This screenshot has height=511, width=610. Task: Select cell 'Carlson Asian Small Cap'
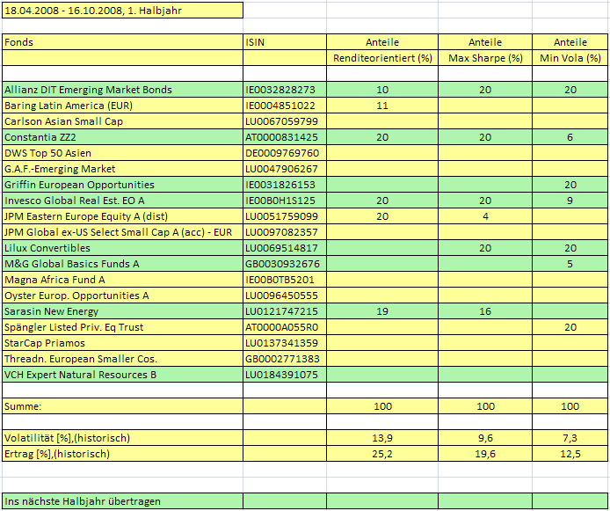point(122,121)
